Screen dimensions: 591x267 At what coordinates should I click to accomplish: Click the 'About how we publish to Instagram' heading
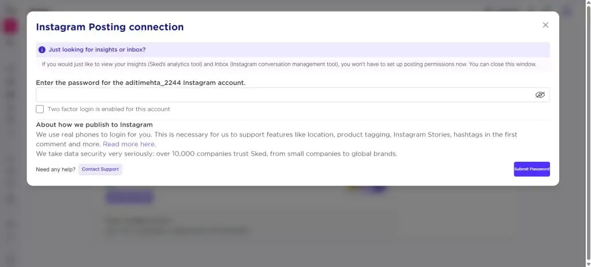94,125
